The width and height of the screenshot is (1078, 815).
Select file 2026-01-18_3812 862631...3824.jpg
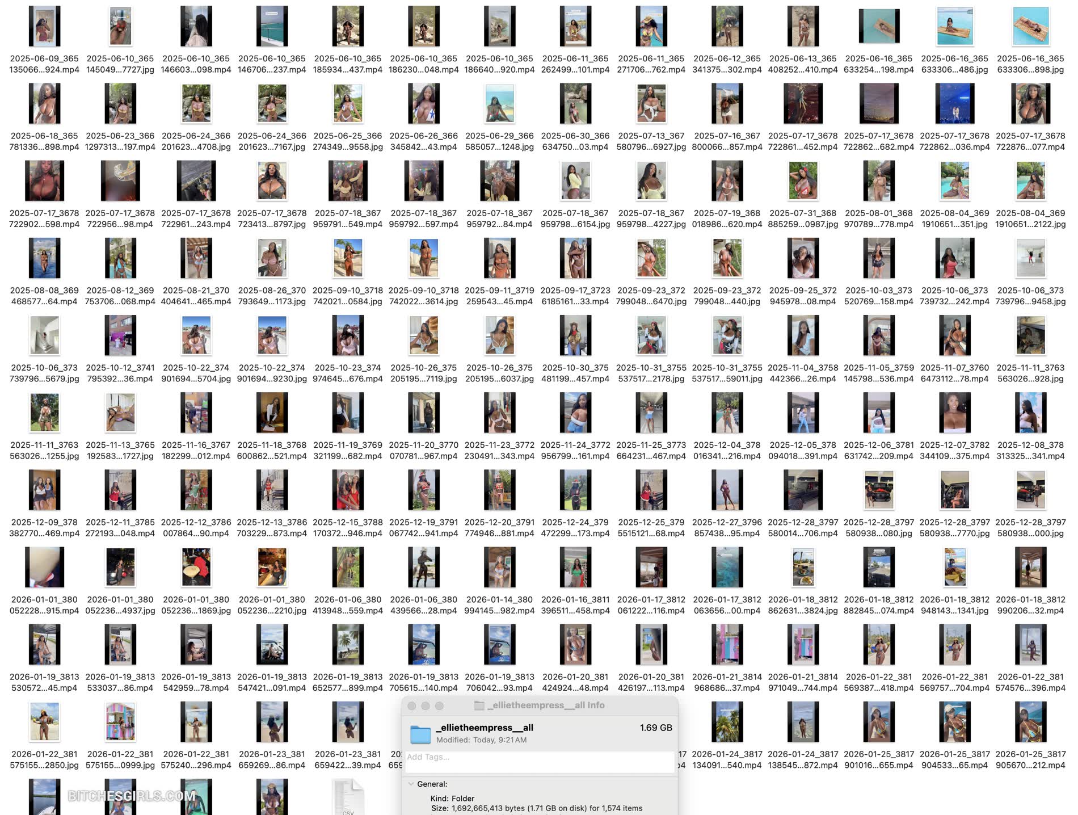pyautogui.click(x=803, y=567)
